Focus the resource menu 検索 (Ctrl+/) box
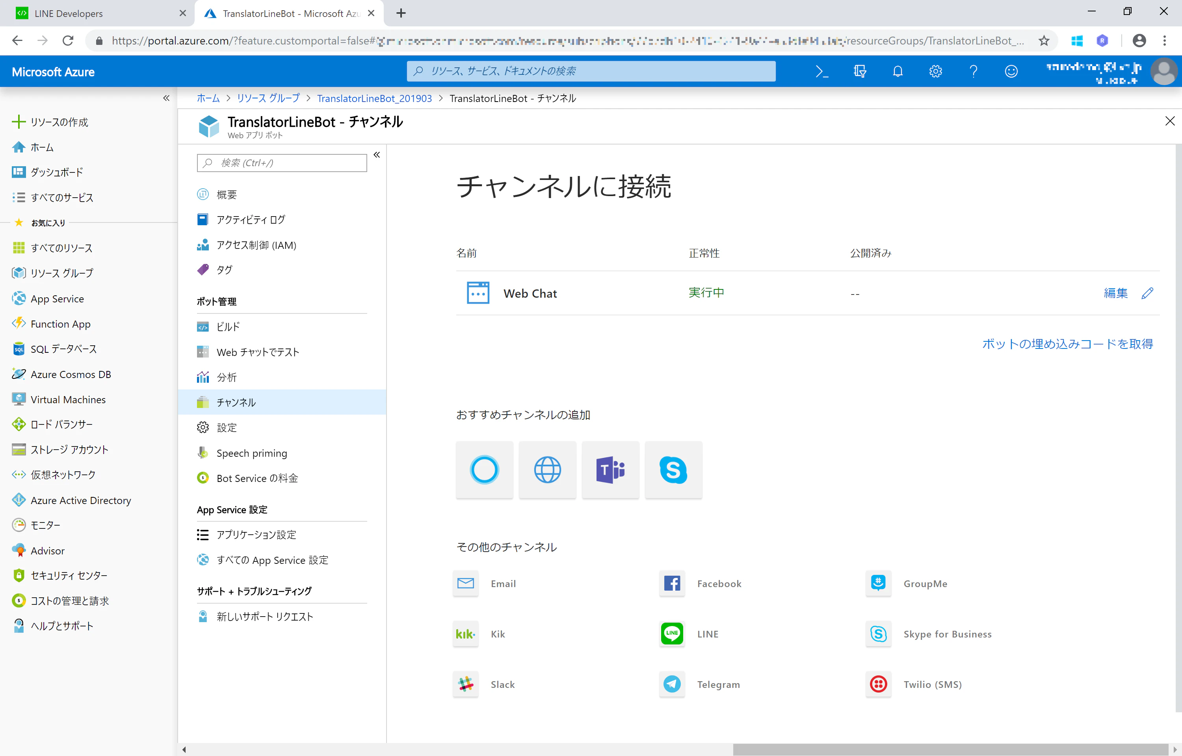The image size is (1182, 756). tap(282, 163)
